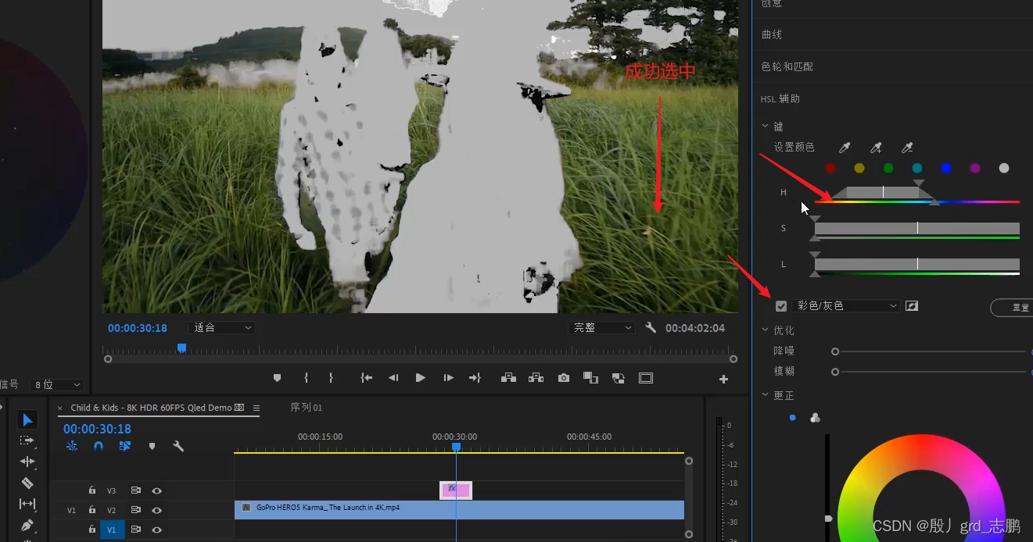Add marker in timeline panel
The height and width of the screenshot is (542, 1033).
(152, 446)
